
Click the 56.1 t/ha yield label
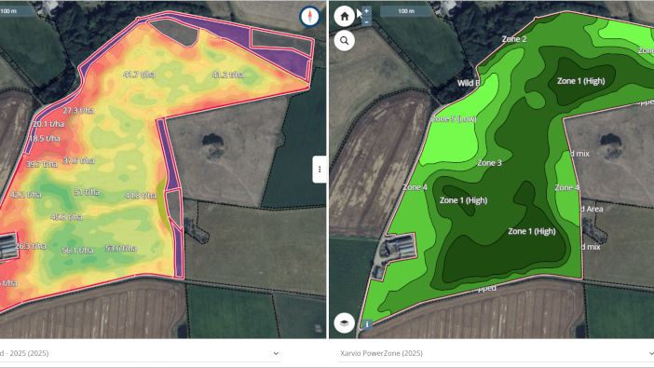point(77,251)
